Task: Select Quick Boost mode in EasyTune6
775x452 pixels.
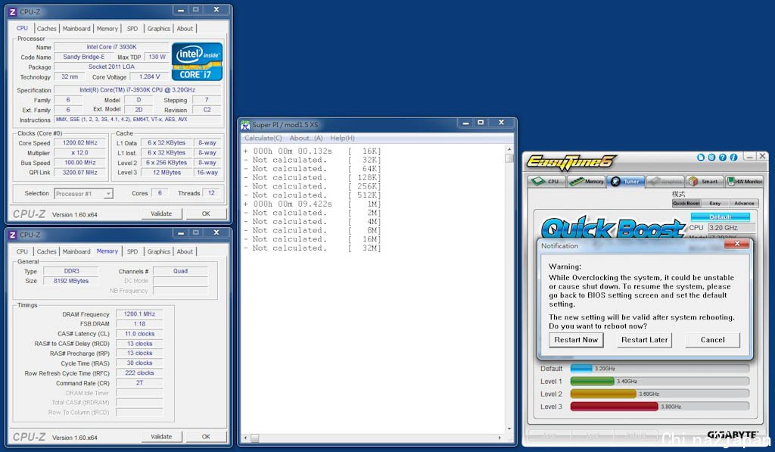Action: (686, 203)
